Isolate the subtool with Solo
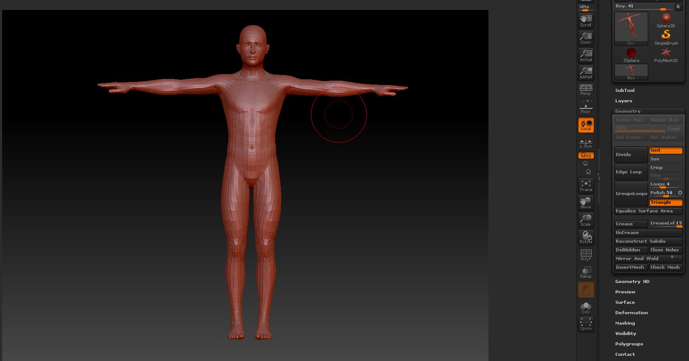 click(586, 307)
